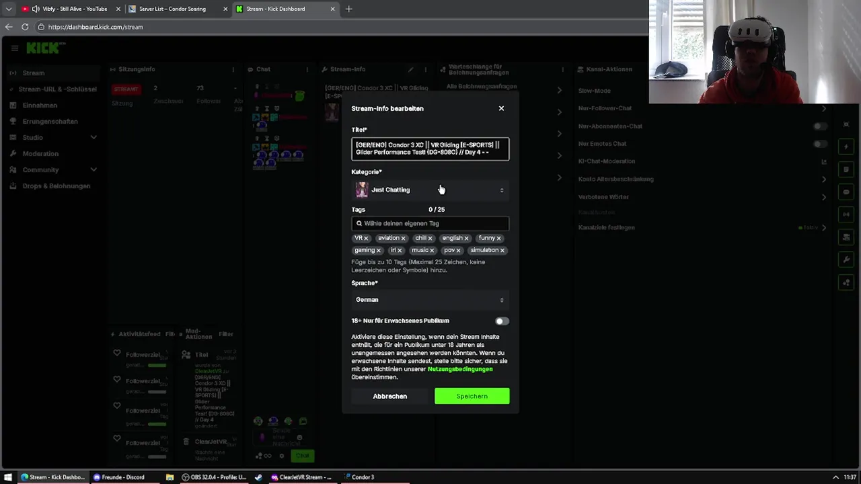Remove the simulation tag
The height and width of the screenshot is (484, 861).
click(x=502, y=250)
